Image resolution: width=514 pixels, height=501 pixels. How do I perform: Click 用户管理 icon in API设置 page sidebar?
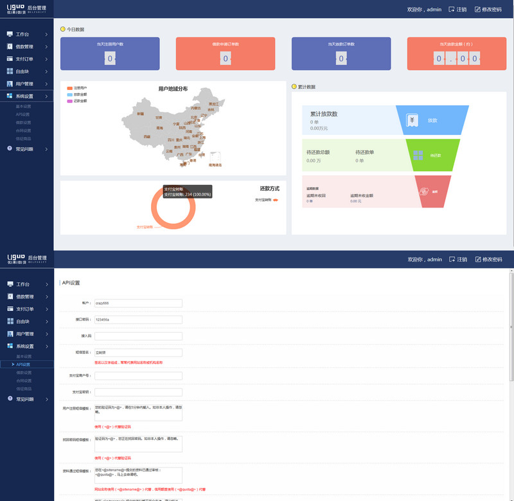[x=10, y=334]
